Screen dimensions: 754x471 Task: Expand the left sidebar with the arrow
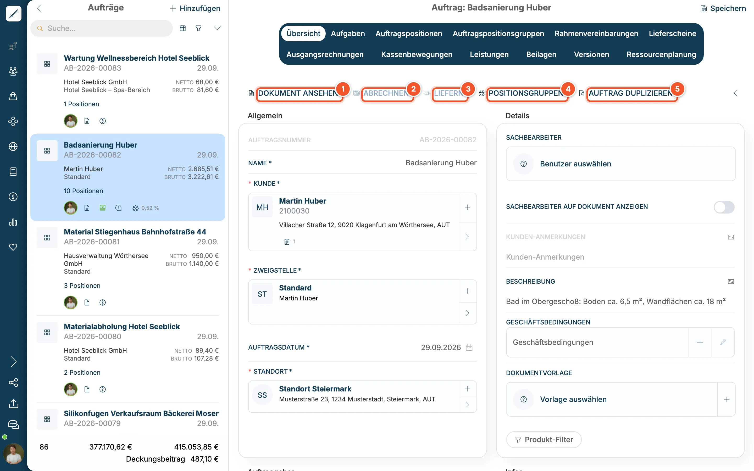pos(13,361)
